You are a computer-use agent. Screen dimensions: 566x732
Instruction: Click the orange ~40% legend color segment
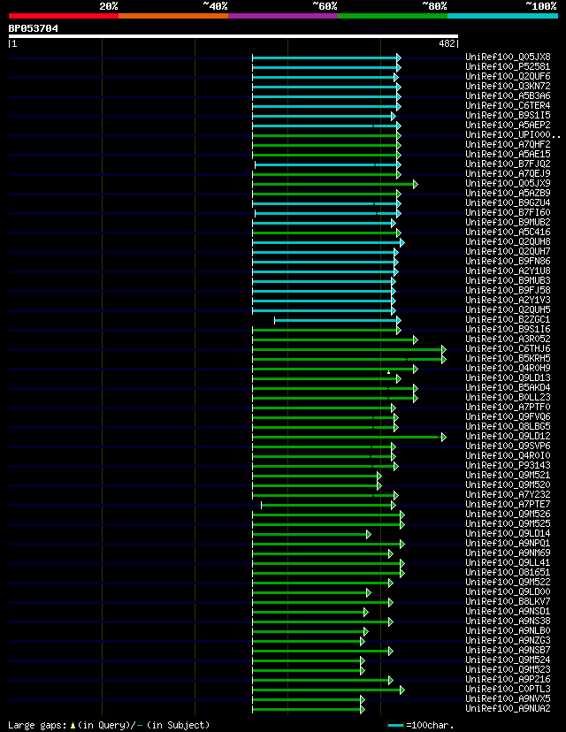(173, 16)
